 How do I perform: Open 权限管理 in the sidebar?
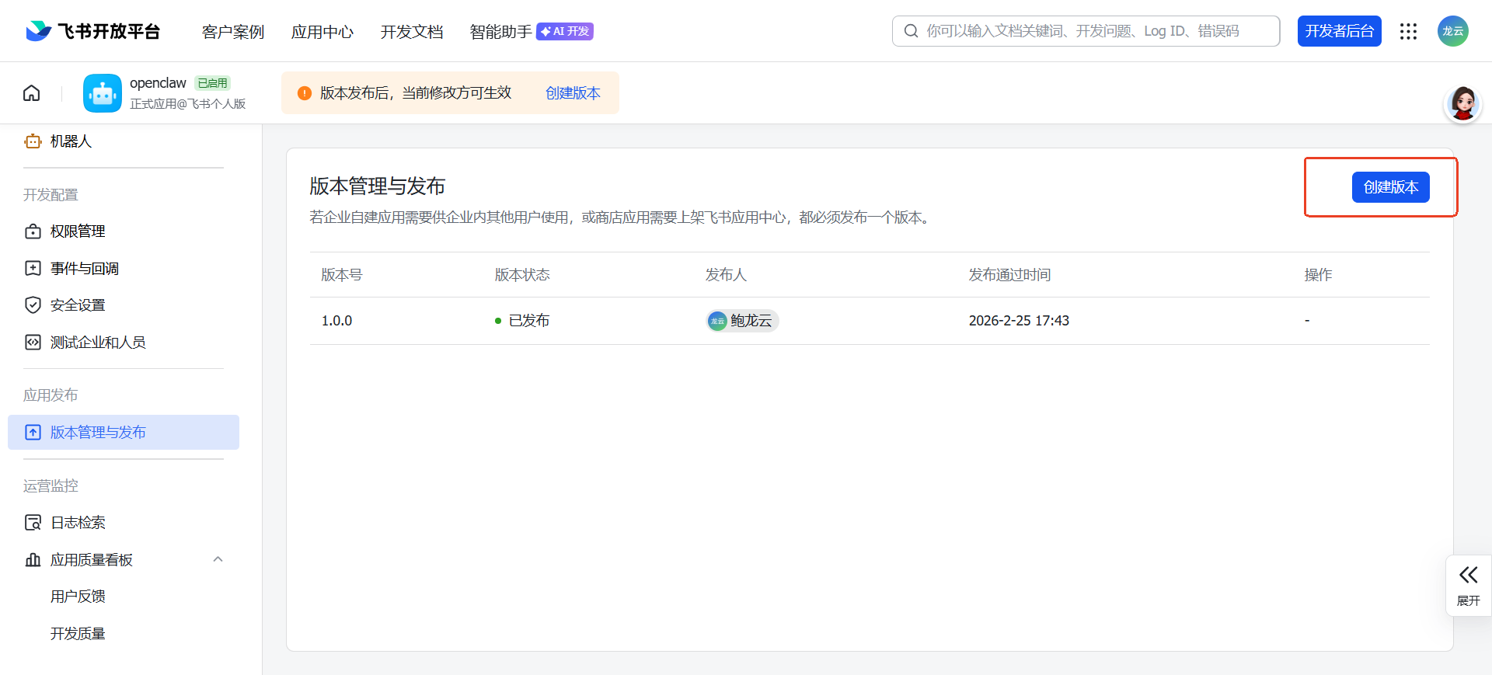[78, 231]
